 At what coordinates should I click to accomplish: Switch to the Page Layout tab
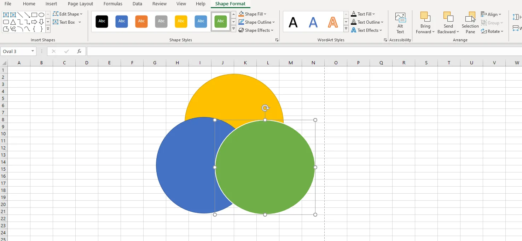point(80,4)
